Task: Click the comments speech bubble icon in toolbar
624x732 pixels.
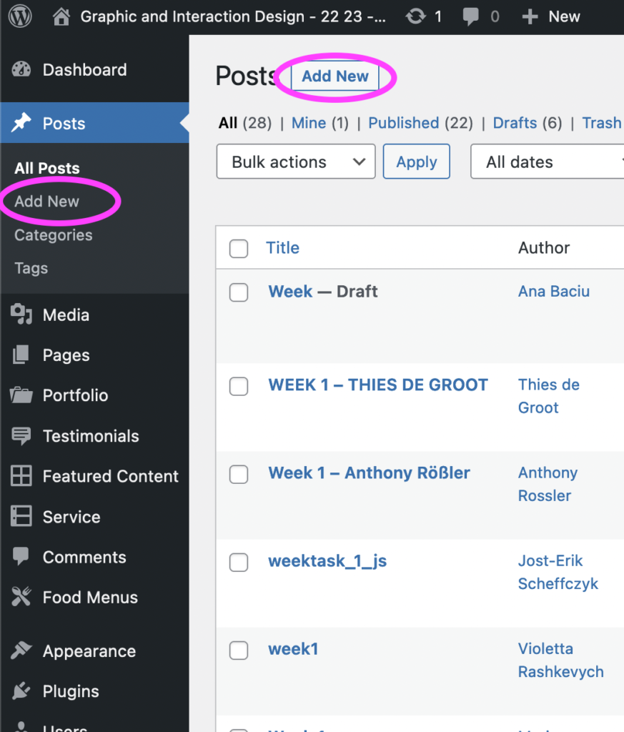Action: (471, 16)
